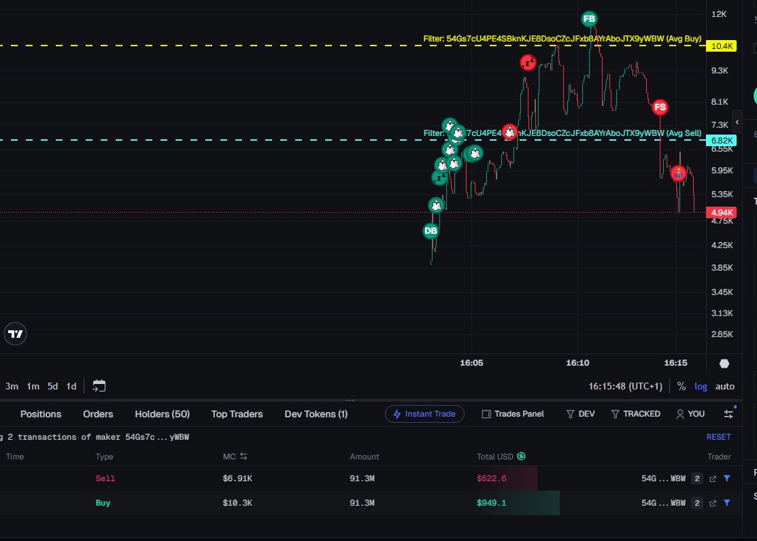Click the Type column header
The image size is (757, 541).
(104, 457)
